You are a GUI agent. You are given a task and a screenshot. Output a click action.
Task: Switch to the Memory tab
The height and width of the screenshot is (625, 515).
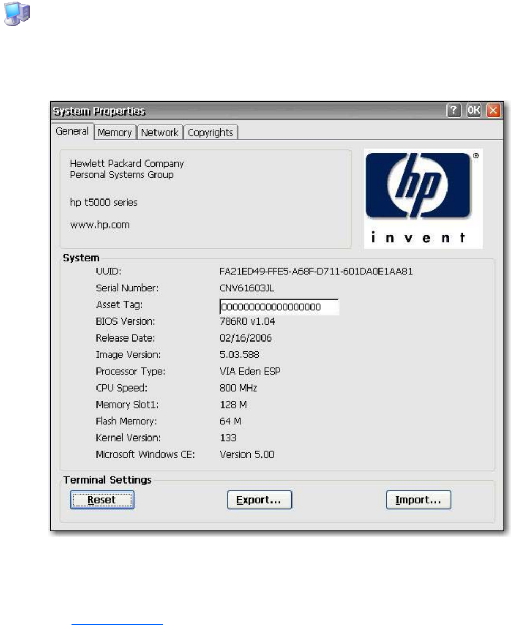pos(114,132)
